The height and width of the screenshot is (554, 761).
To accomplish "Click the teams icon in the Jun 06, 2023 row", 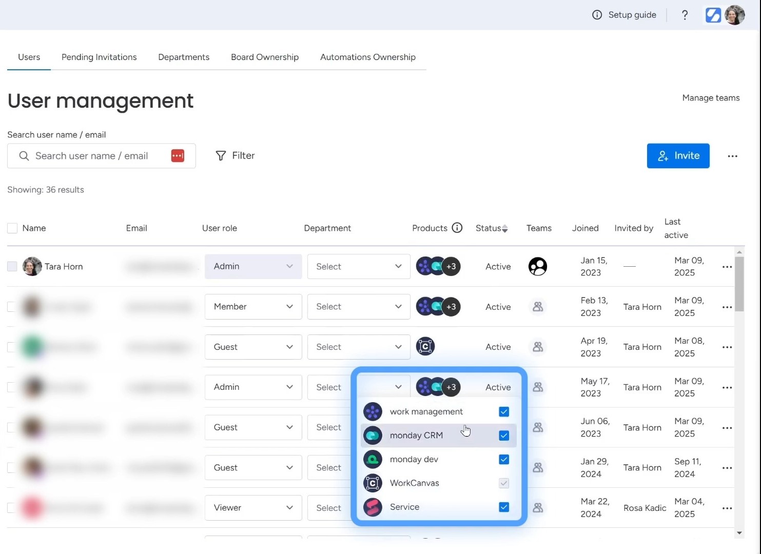I will pyautogui.click(x=538, y=427).
